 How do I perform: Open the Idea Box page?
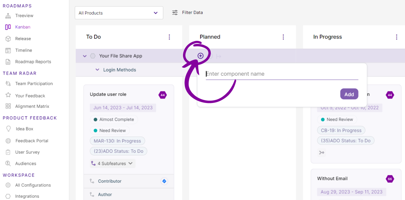tap(24, 129)
